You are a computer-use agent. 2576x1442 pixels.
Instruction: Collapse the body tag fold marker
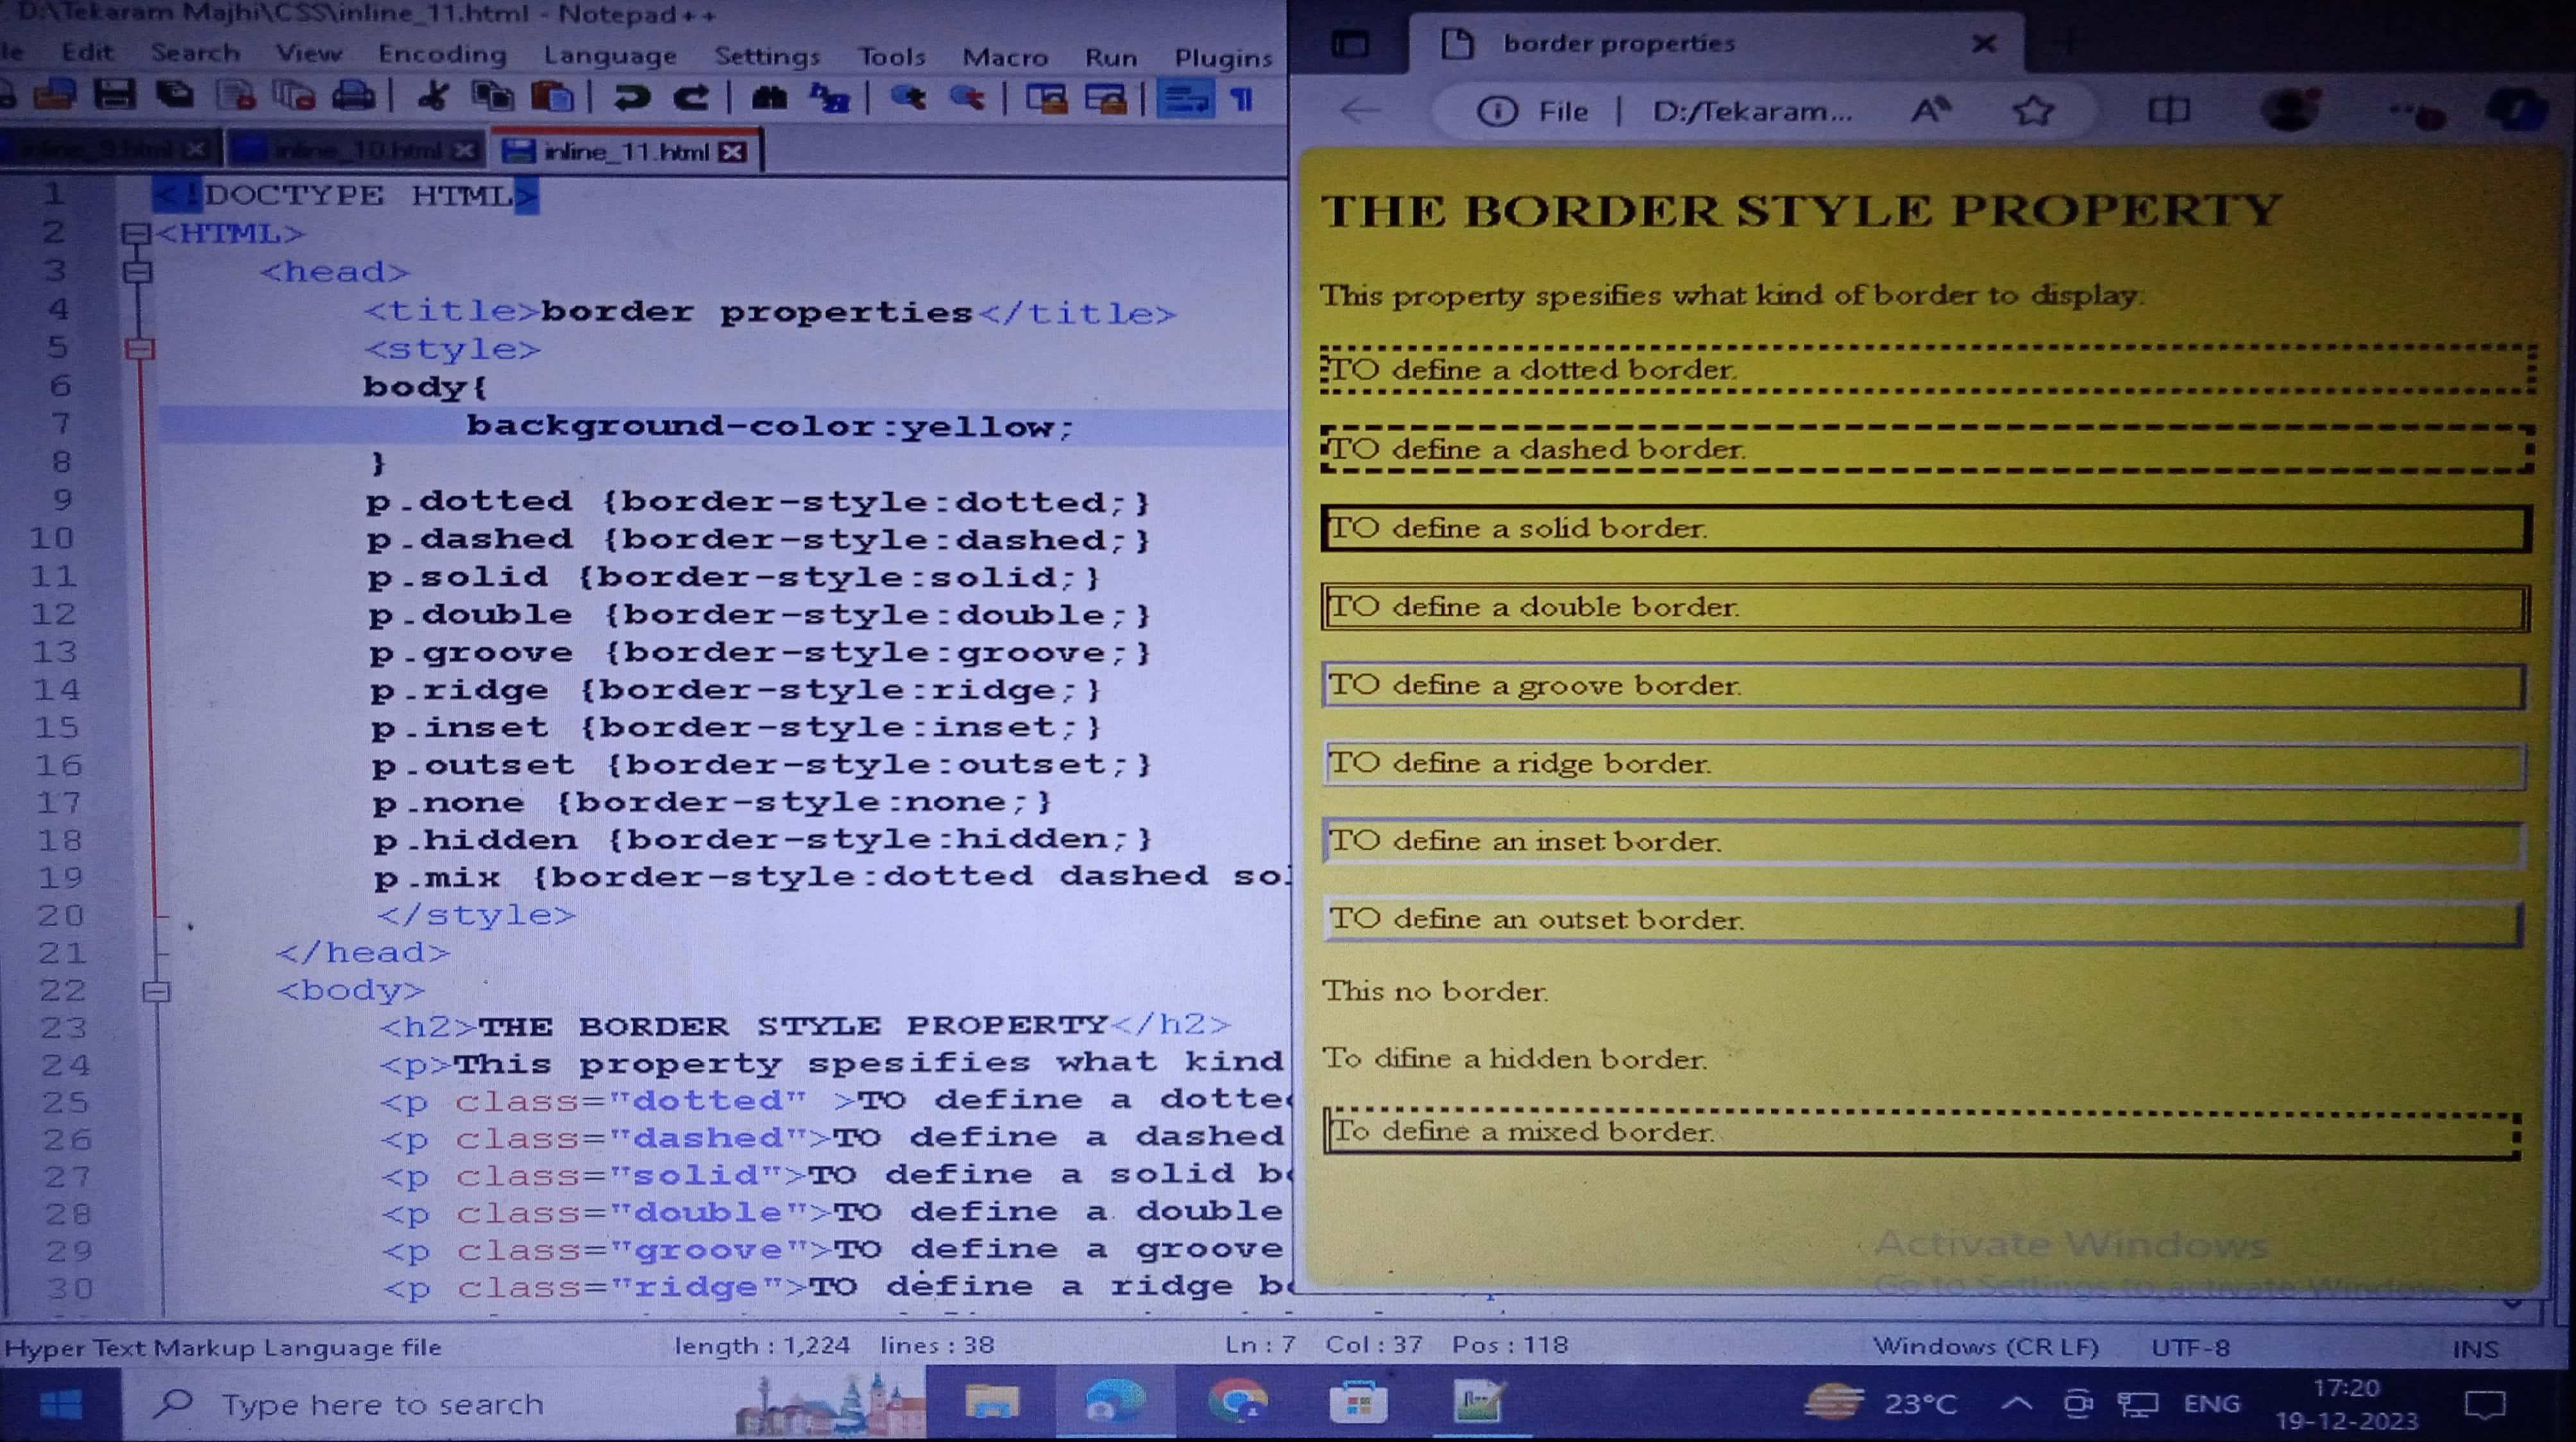click(x=156, y=991)
